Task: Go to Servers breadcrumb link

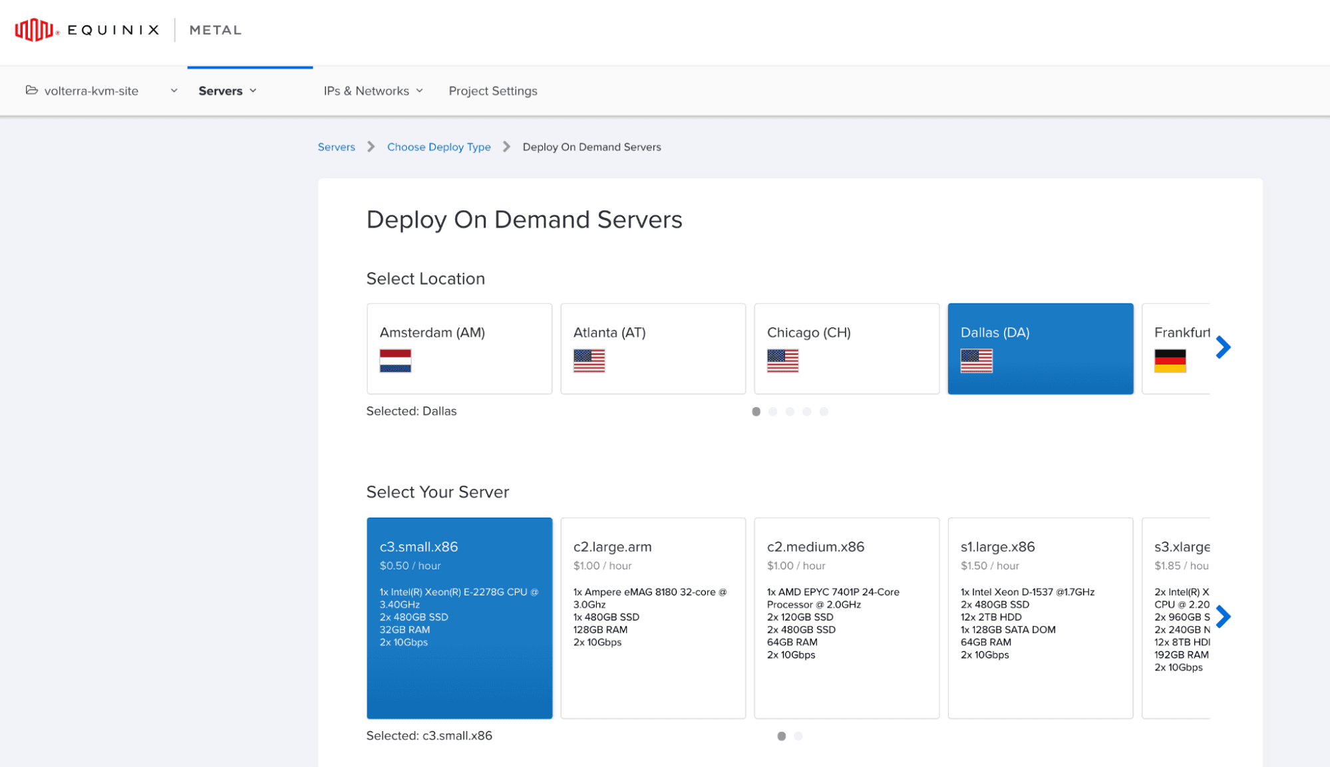Action: [x=336, y=147]
